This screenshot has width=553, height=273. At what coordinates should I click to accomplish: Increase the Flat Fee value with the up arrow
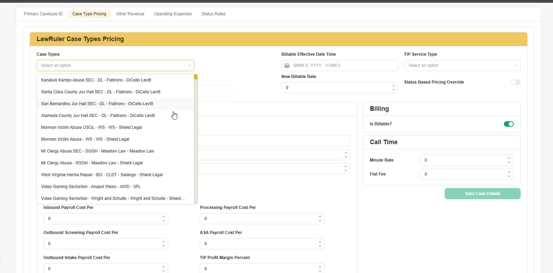pyautogui.click(x=509, y=172)
